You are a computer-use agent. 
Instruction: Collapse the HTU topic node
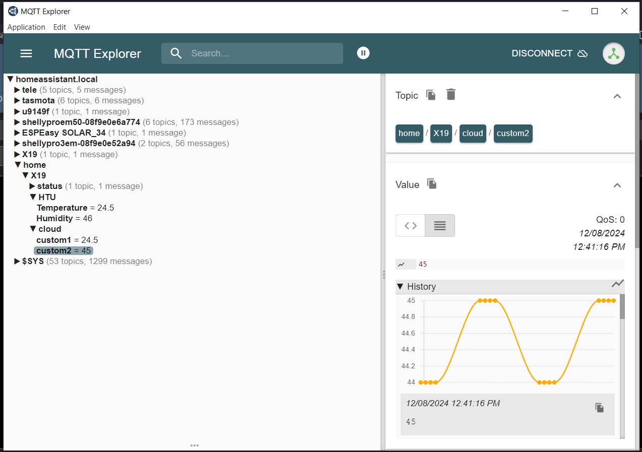coord(33,197)
